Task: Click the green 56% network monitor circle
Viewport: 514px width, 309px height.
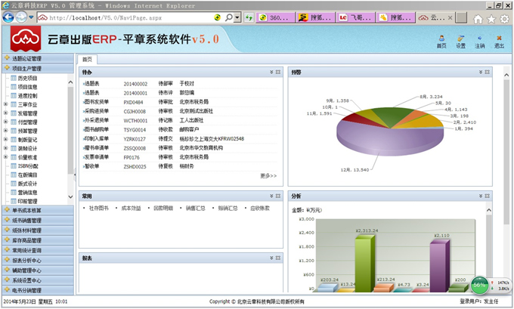Action: click(x=479, y=285)
